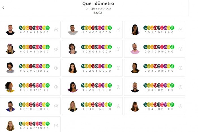Image resolution: width=198 pixels, height=132 pixels.
Task: Open the blue-jacket man's avatar
Action: 10,106
